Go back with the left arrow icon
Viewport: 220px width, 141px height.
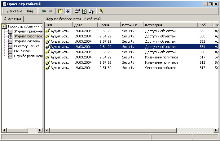[x=44, y=11]
